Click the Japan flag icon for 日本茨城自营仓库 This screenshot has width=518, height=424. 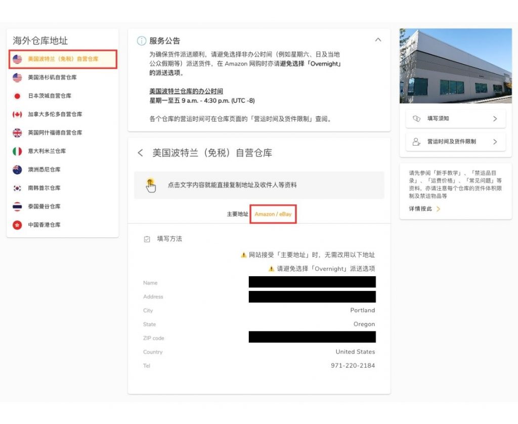tap(17, 96)
